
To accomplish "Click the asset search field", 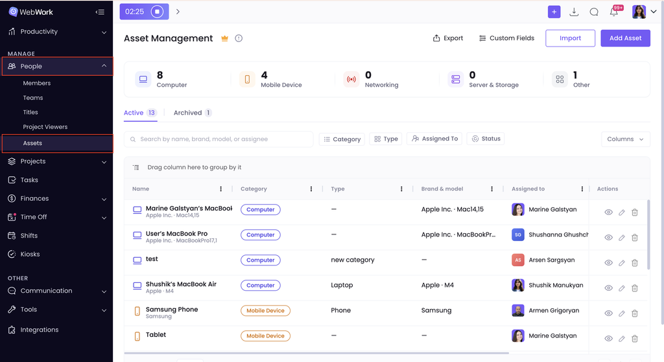I will (x=219, y=139).
